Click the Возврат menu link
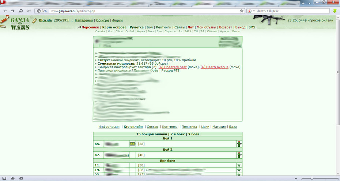 [226, 27]
